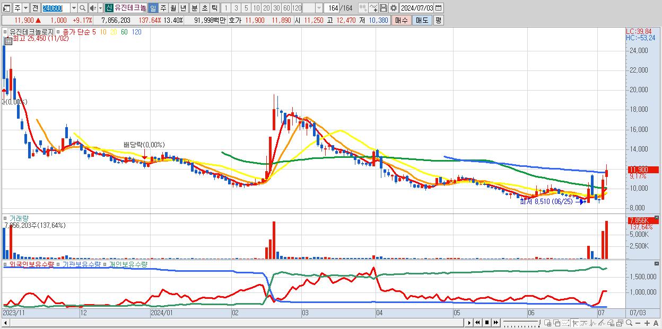Image resolution: width=662 pixels, height=329 pixels.
Task: Click the grid window layout icon
Action: coord(548,323)
